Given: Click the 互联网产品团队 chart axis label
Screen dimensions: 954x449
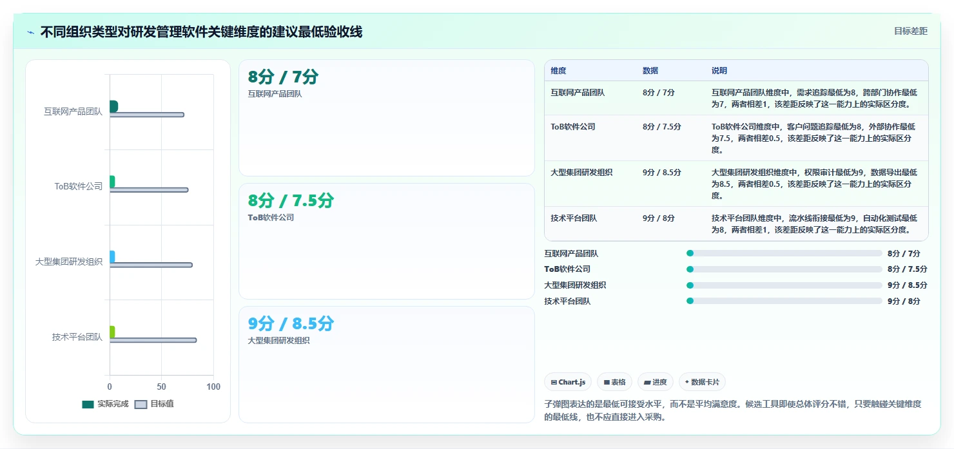Looking at the screenshot, I should pos(73,111).
